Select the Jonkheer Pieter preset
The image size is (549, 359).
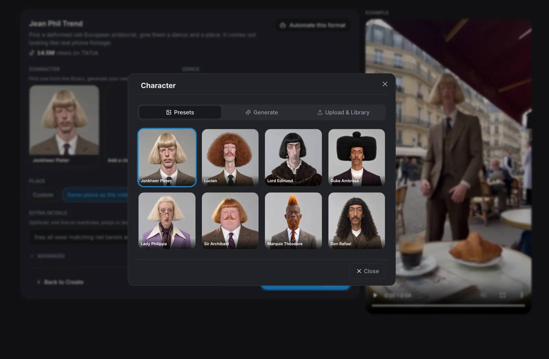pos(167,158)
